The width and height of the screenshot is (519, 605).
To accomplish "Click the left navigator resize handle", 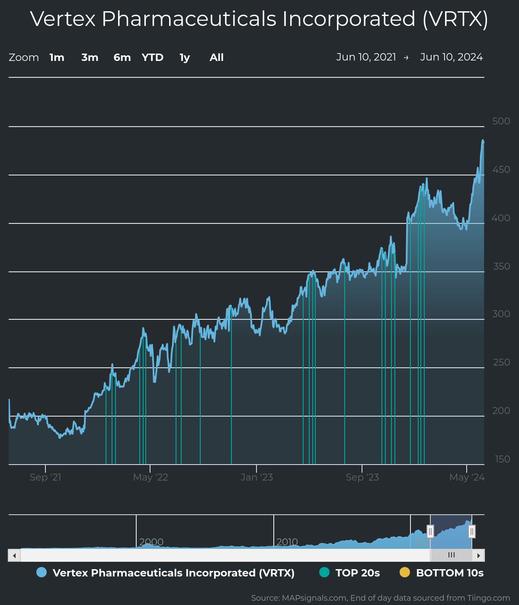I will pos(430,531).
